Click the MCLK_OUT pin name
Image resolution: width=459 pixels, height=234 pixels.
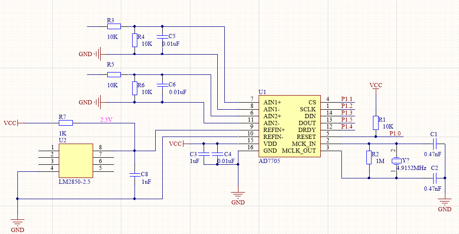click(x=299, y=151)
